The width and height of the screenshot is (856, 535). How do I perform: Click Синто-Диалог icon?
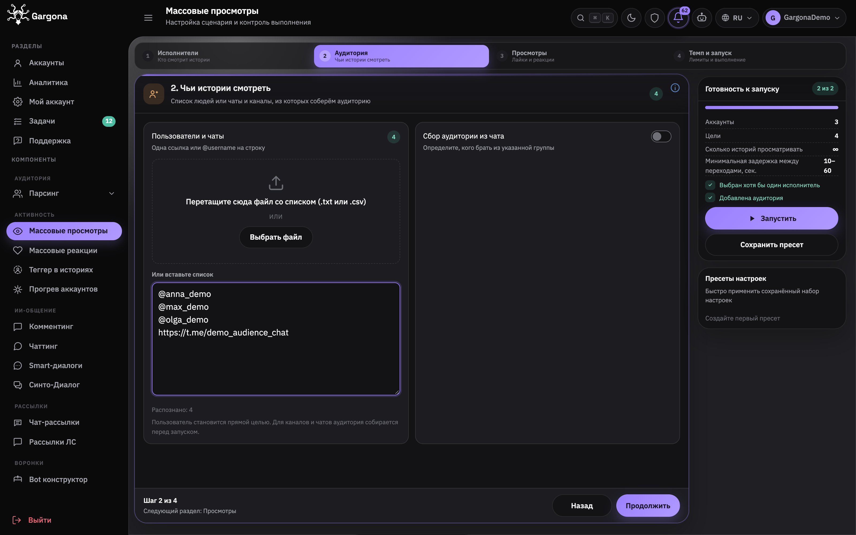(18, 385)
